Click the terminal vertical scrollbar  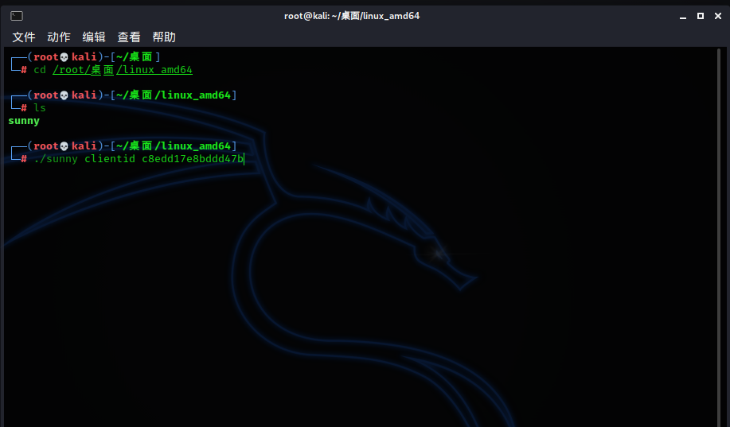pos(719,237)
